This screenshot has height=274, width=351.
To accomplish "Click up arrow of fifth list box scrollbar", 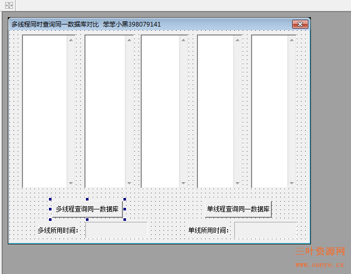I will [x=292, y=40].
